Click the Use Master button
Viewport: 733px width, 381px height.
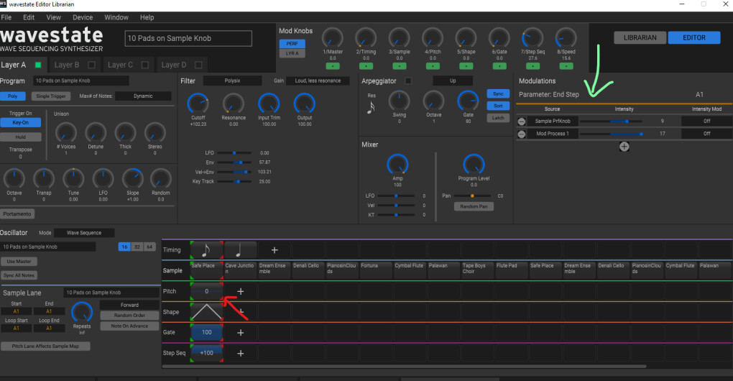pos(19,262)
